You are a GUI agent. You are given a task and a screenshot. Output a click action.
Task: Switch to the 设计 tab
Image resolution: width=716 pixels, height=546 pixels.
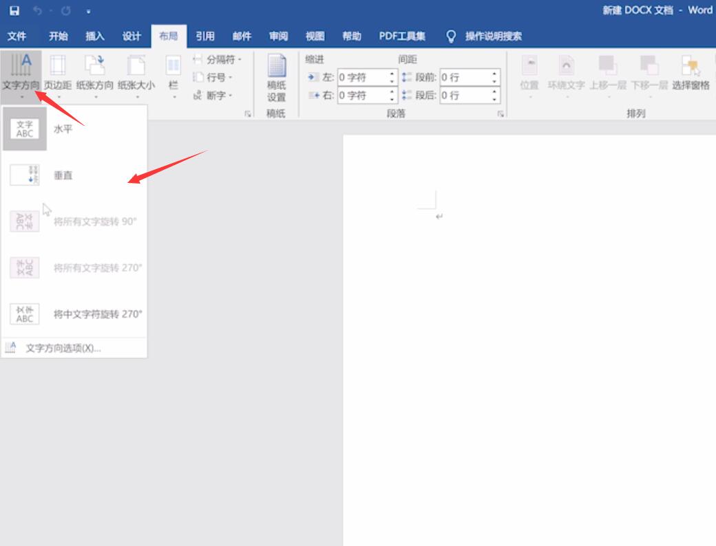[131, 36]
